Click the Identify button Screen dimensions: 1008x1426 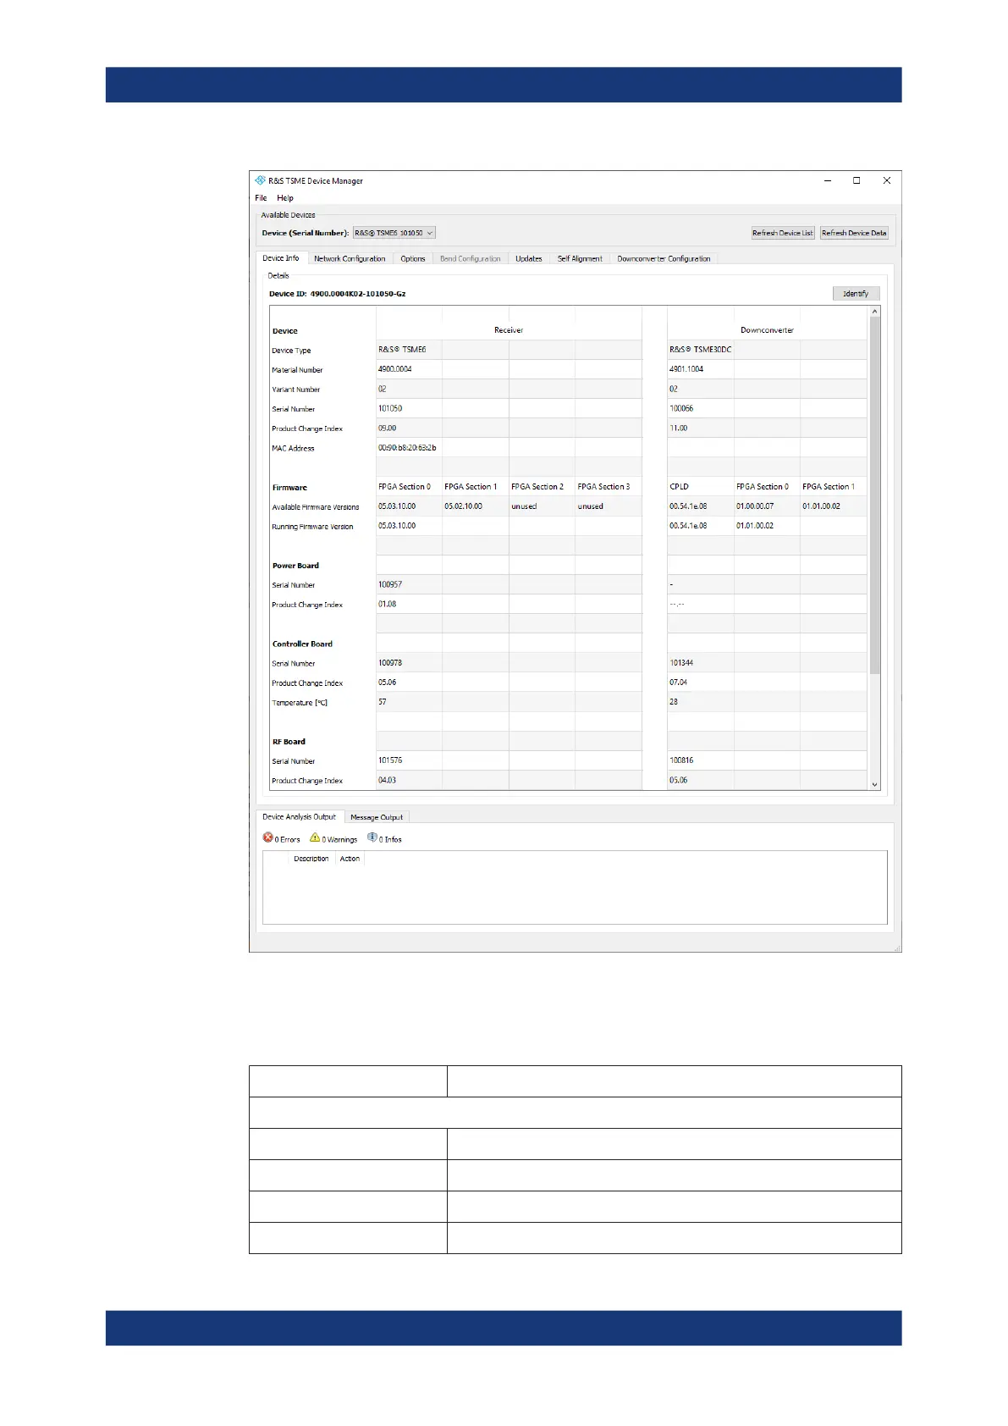[856, 294]
